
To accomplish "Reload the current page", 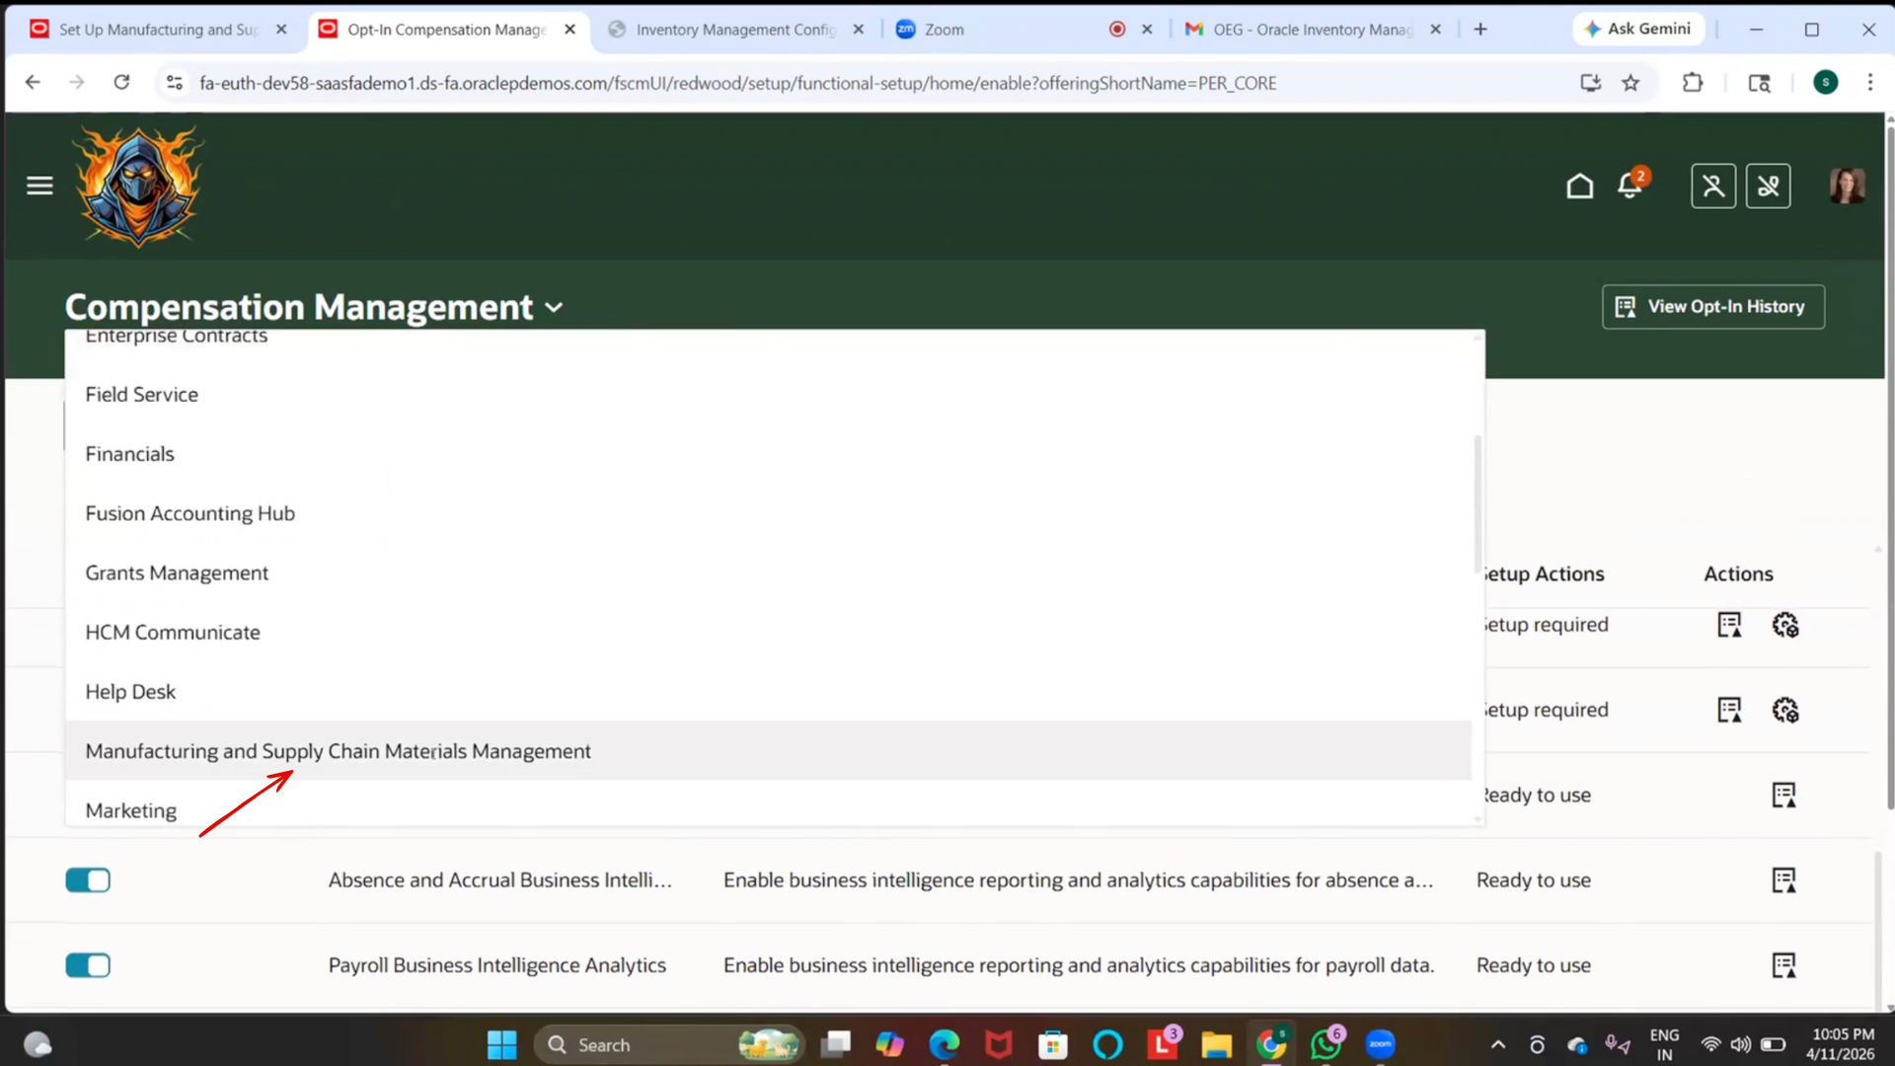I will tap(121, 83).
